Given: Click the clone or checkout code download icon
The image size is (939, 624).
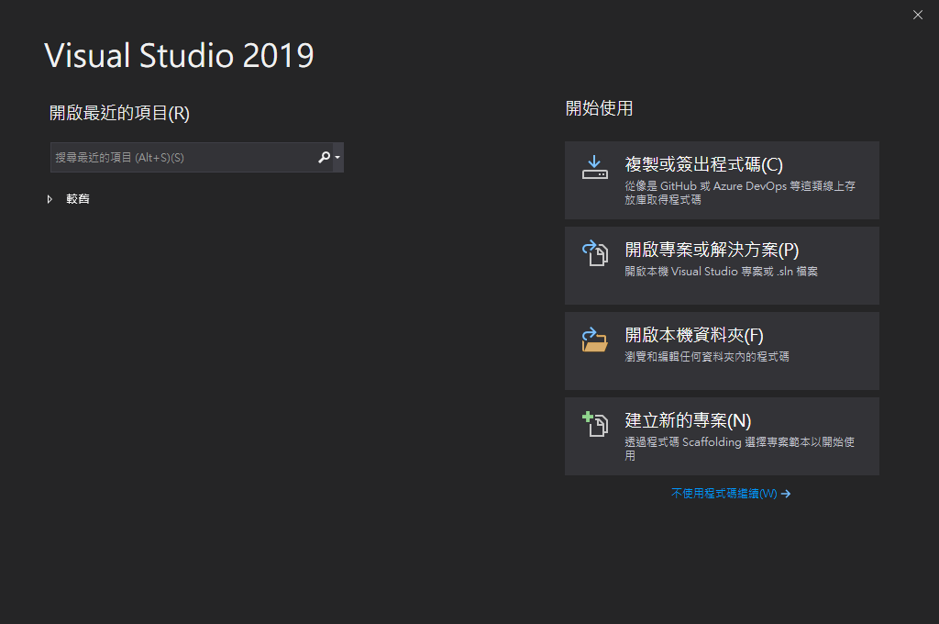Looking at the screenshot, I should point(594,167).
